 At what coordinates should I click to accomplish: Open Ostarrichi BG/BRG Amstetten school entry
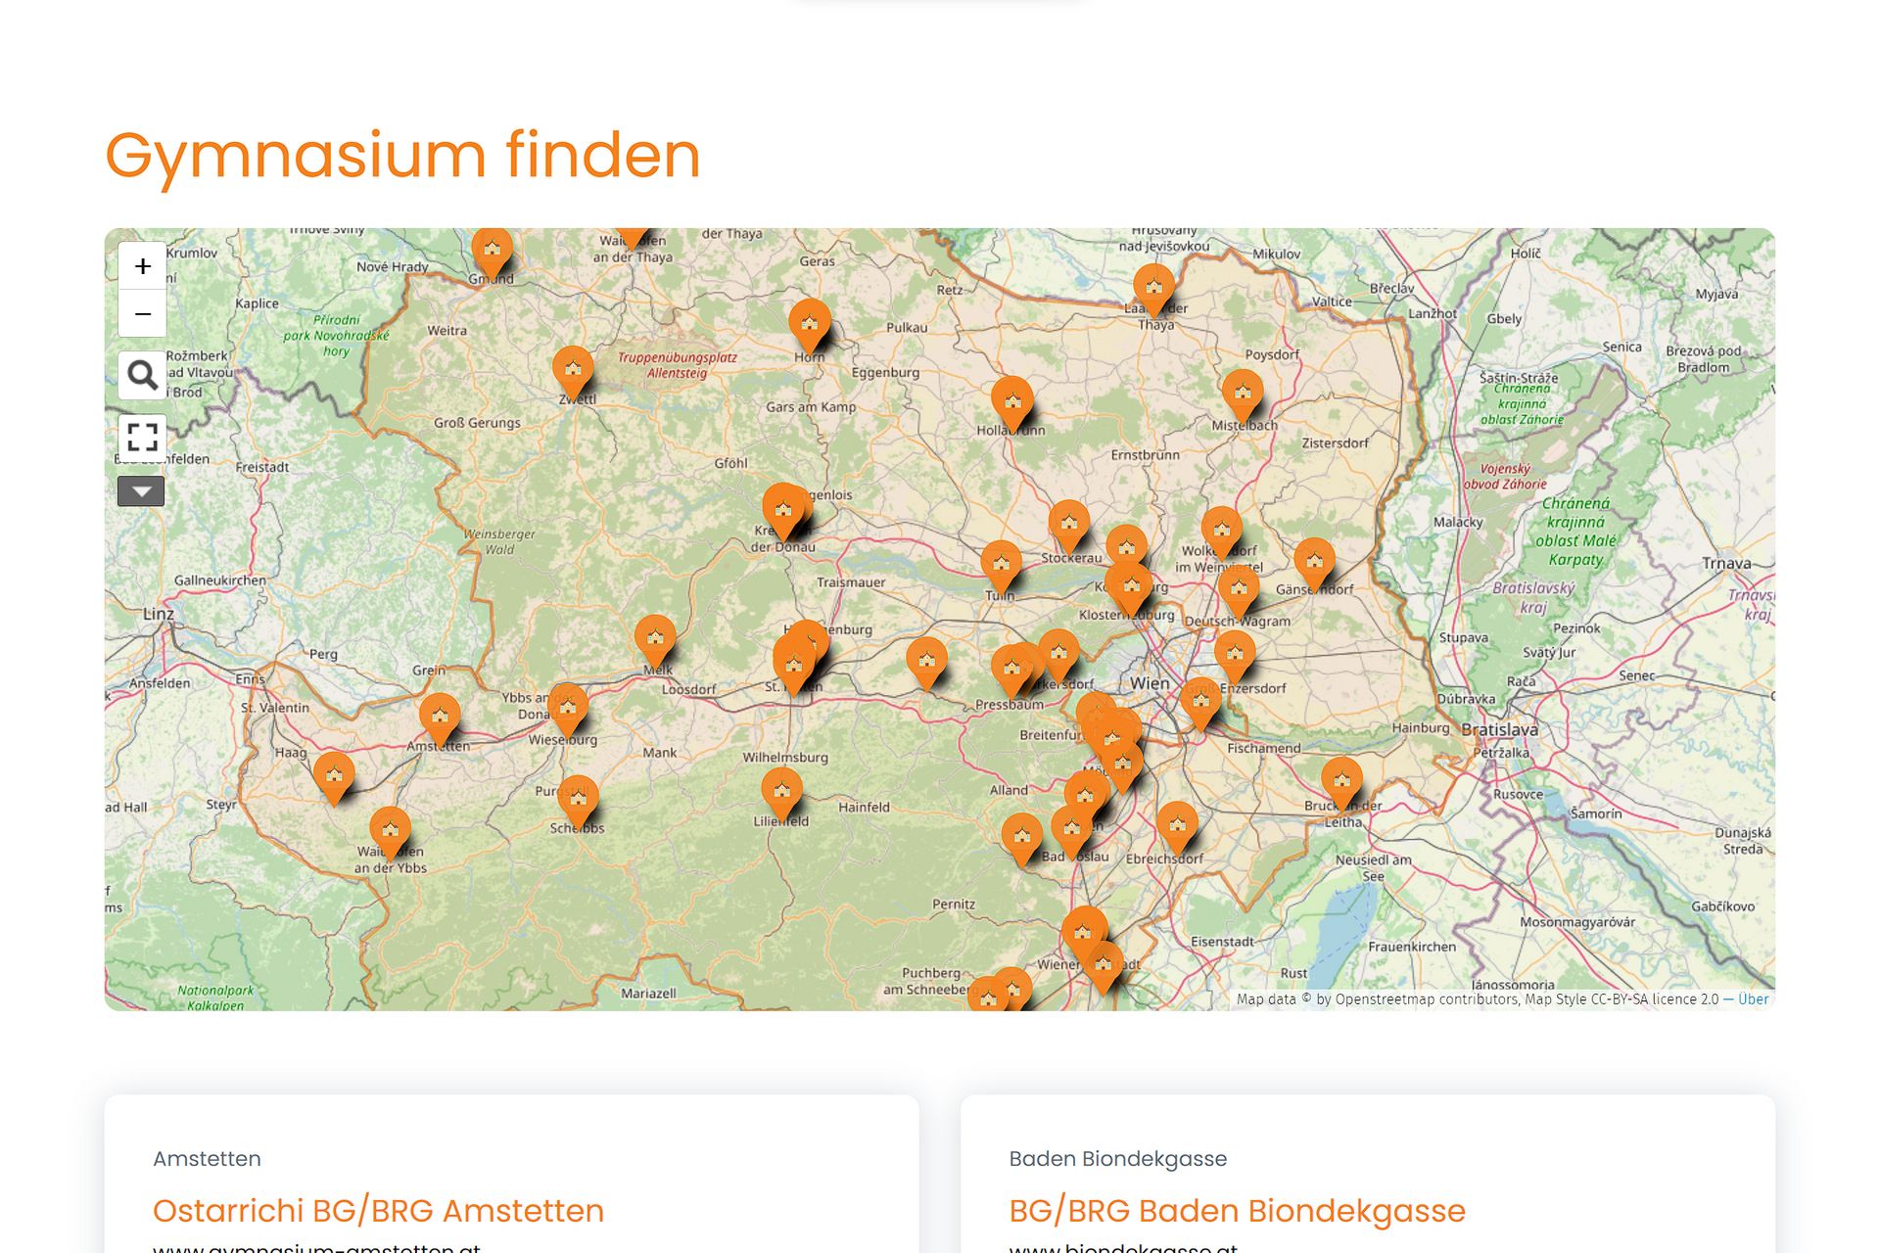tap(379, 1211)
